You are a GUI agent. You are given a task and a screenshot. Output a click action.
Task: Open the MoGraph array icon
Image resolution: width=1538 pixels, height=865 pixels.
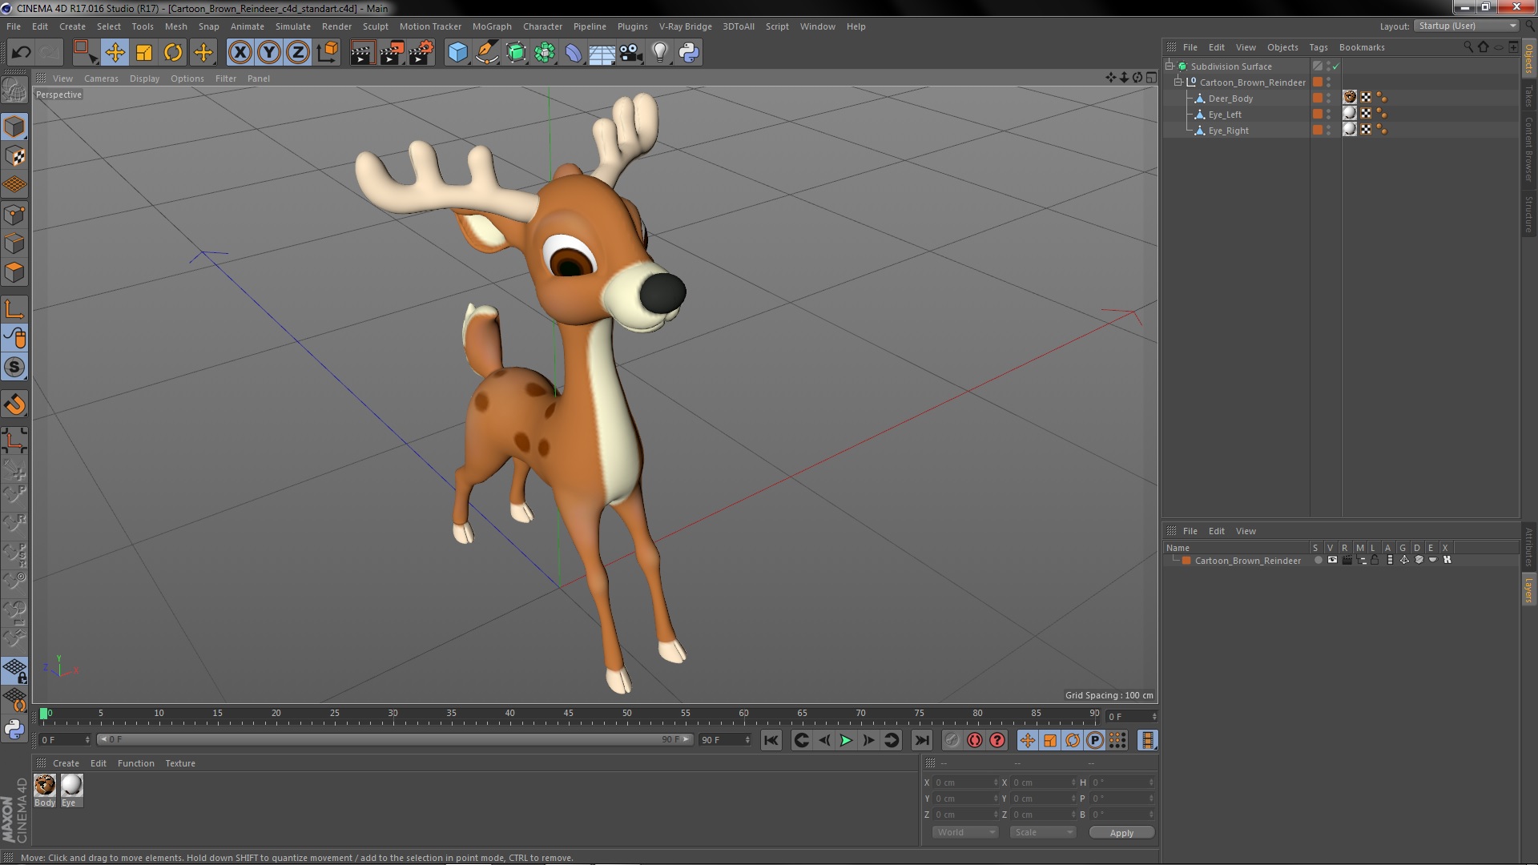[545, 53]
